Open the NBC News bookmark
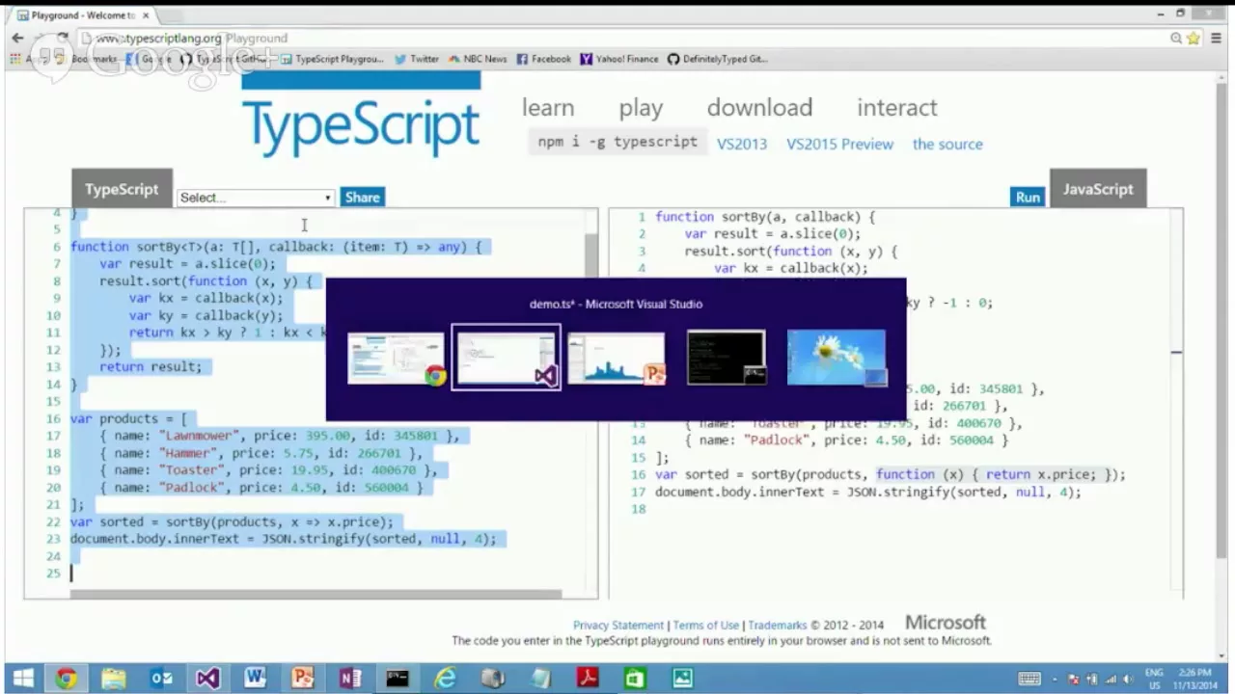 click(x=478, y=59)
